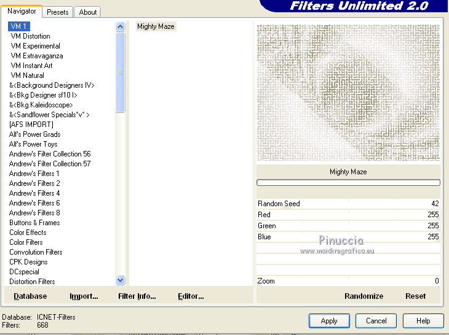Select &<Sandflower Specials"v"> category
The image size is (449, 335).
pyautogui.click(x=49, y=115)
